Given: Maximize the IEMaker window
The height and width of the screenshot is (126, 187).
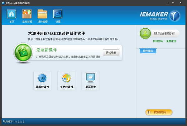Looking at the screenshot, I should click(173, 2).
